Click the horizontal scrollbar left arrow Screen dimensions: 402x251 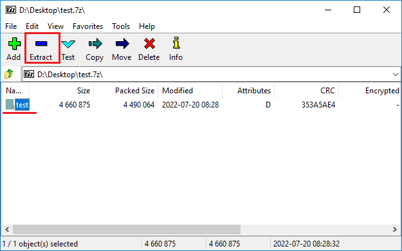7,230
